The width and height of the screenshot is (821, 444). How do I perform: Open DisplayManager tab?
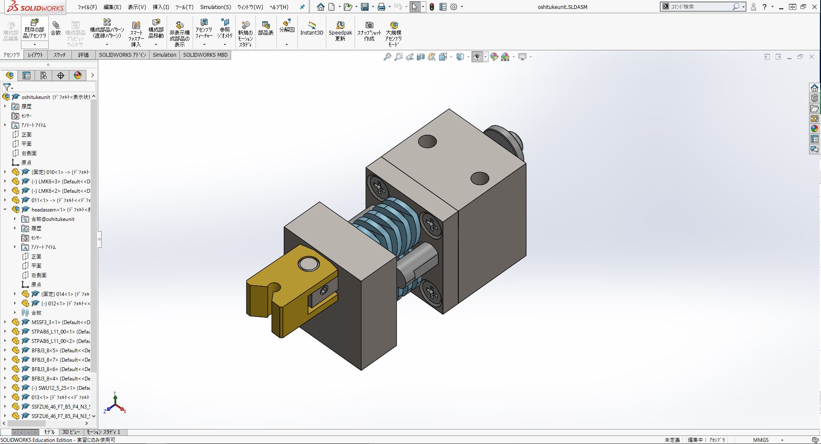click(x=78, y=75)
